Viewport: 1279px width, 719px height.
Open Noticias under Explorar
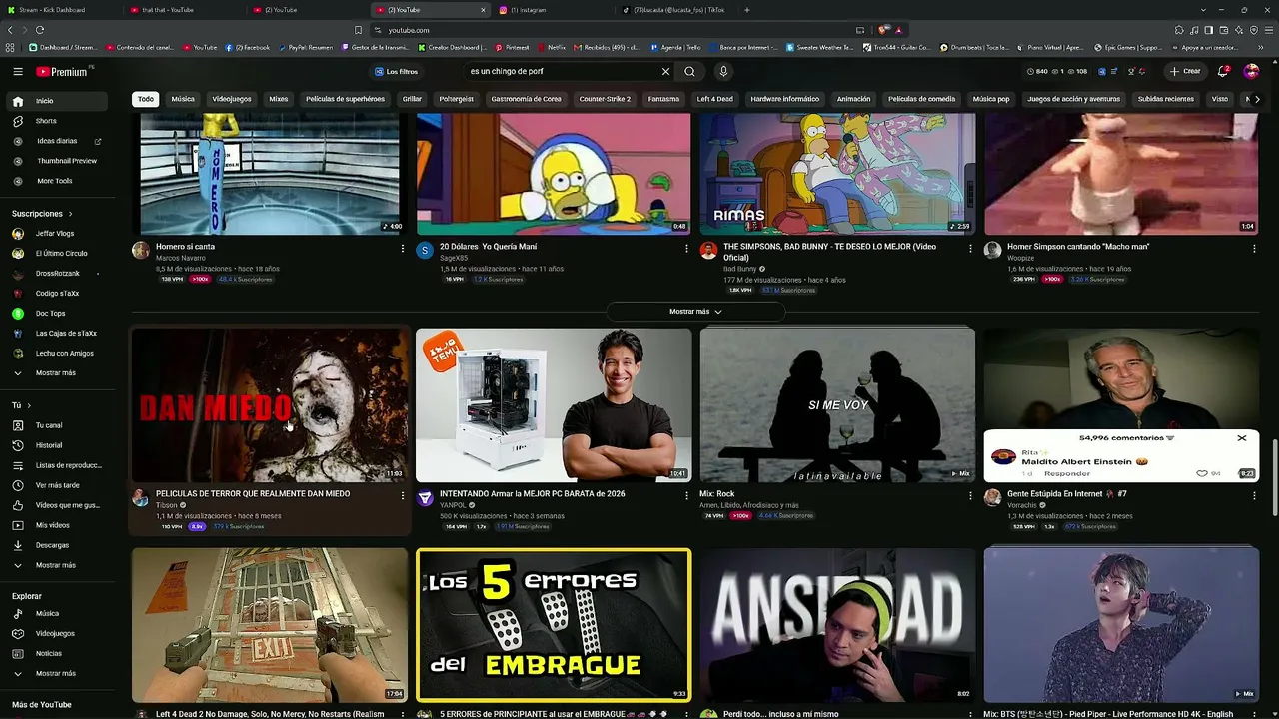coord(49,653)
